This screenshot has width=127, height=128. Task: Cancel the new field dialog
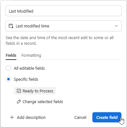(80, 117)
